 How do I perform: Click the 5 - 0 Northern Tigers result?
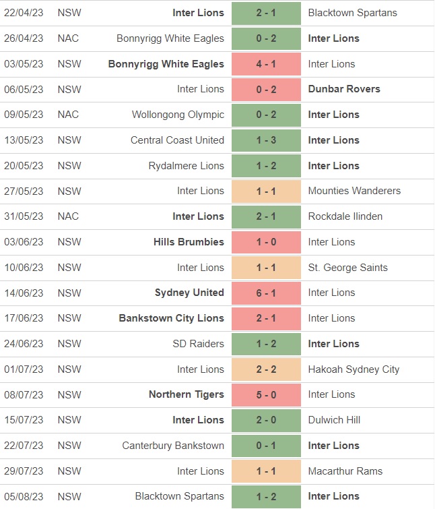266,394
